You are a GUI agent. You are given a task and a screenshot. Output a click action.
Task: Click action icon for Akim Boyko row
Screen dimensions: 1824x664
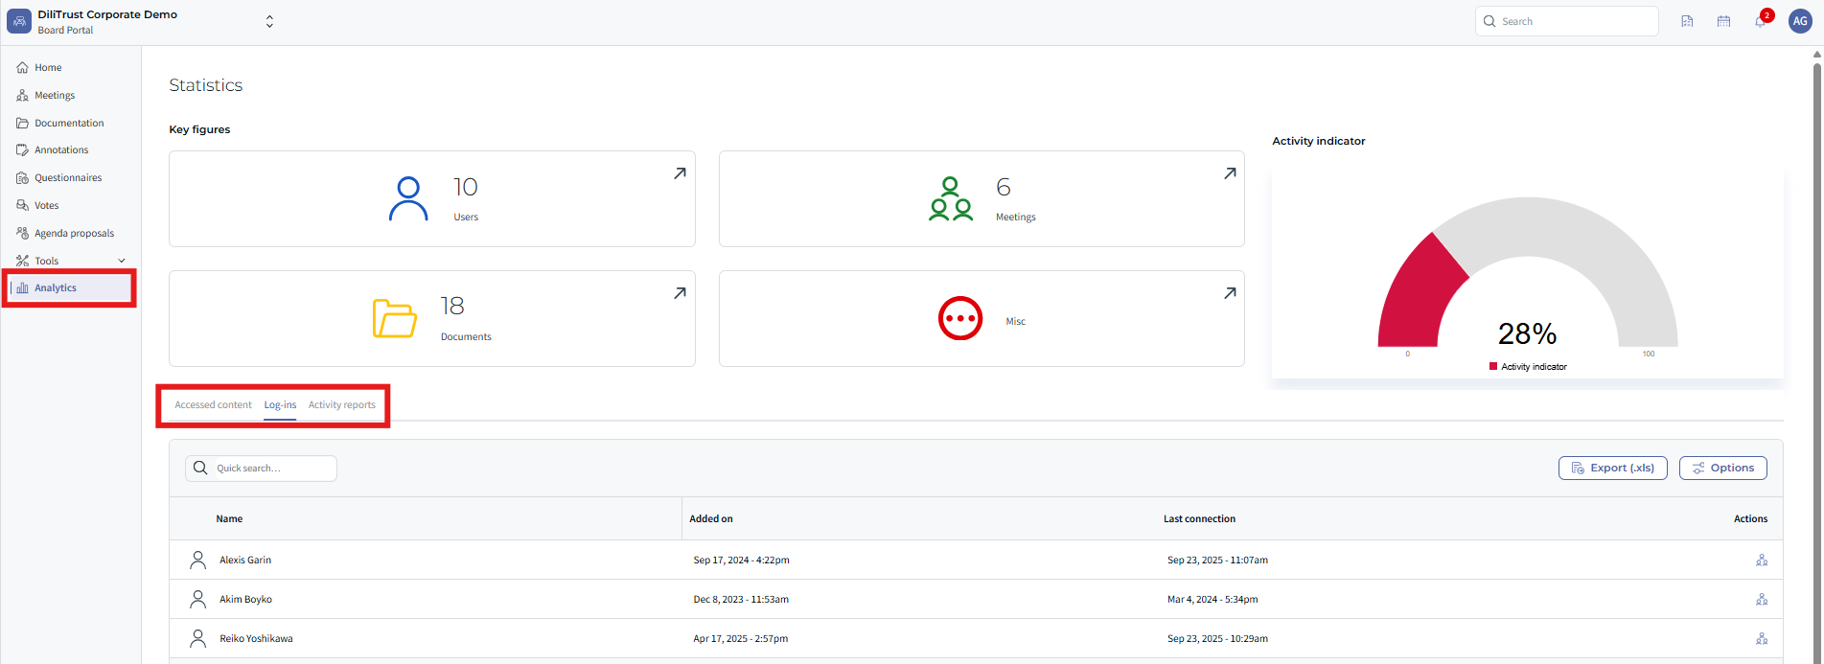[x=1762, y=600]
